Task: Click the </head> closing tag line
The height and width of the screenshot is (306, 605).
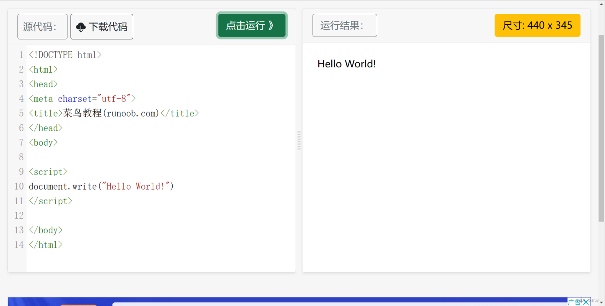Action: [46, 128]
